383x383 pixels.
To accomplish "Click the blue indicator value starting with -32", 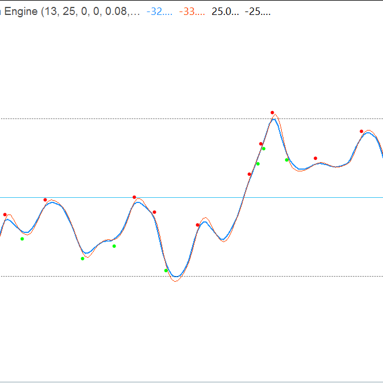I will coord(159,11).
